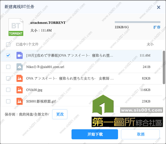Click the image icon beside OVA00.jpg
Screen dimensions: 166x144
(x=20, y=90)
